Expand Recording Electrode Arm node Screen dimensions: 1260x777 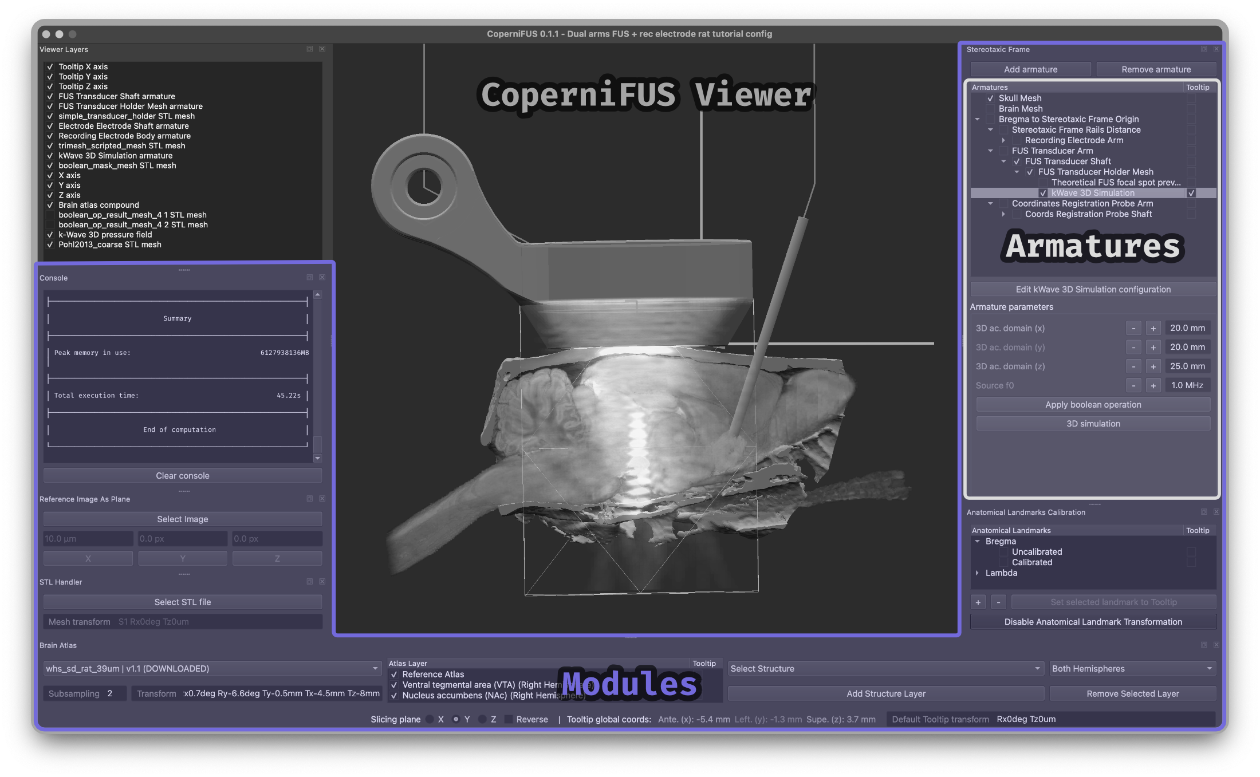click(x=1003, y=140)
